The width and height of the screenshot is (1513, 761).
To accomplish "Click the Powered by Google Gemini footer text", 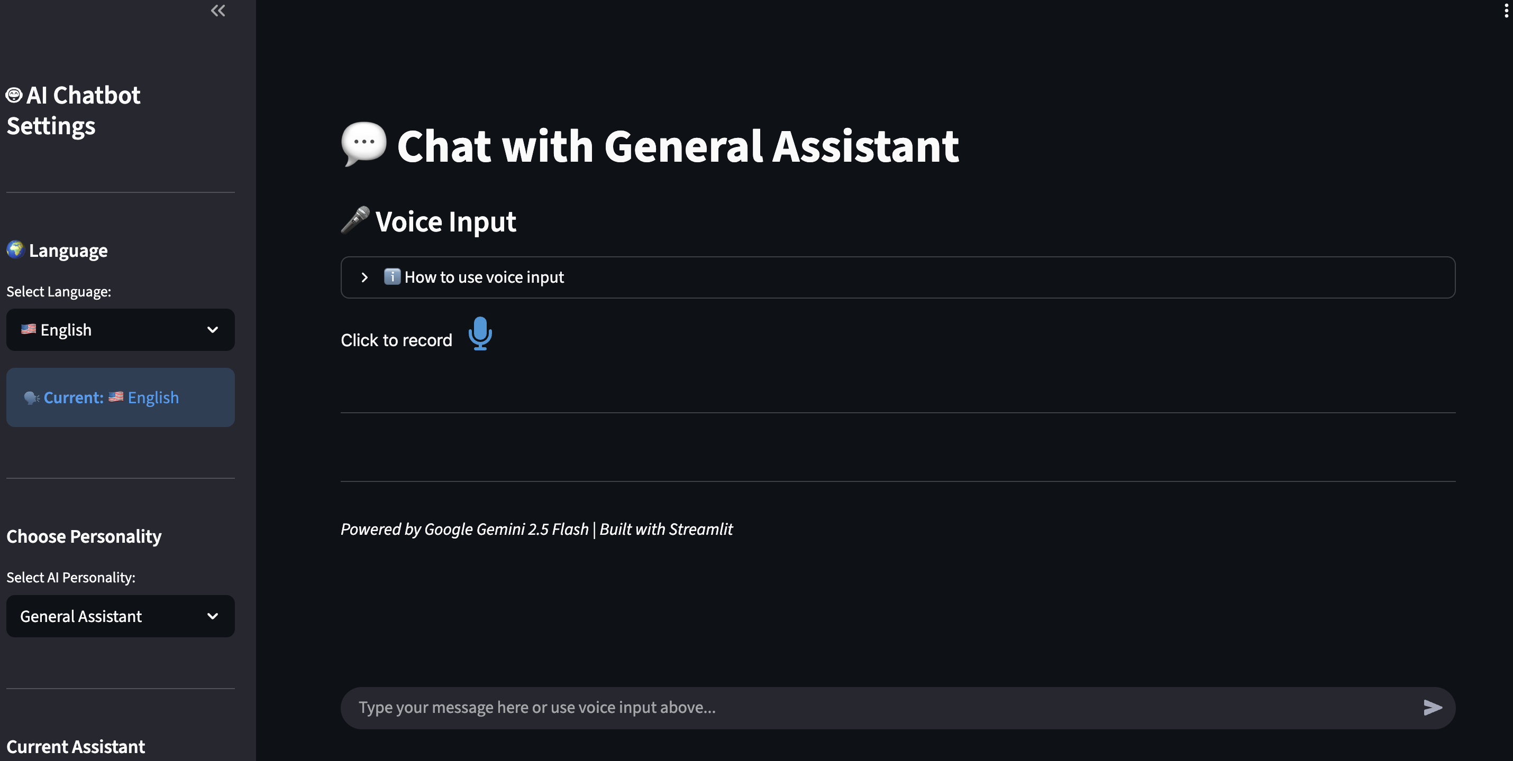I will [536, 528].
